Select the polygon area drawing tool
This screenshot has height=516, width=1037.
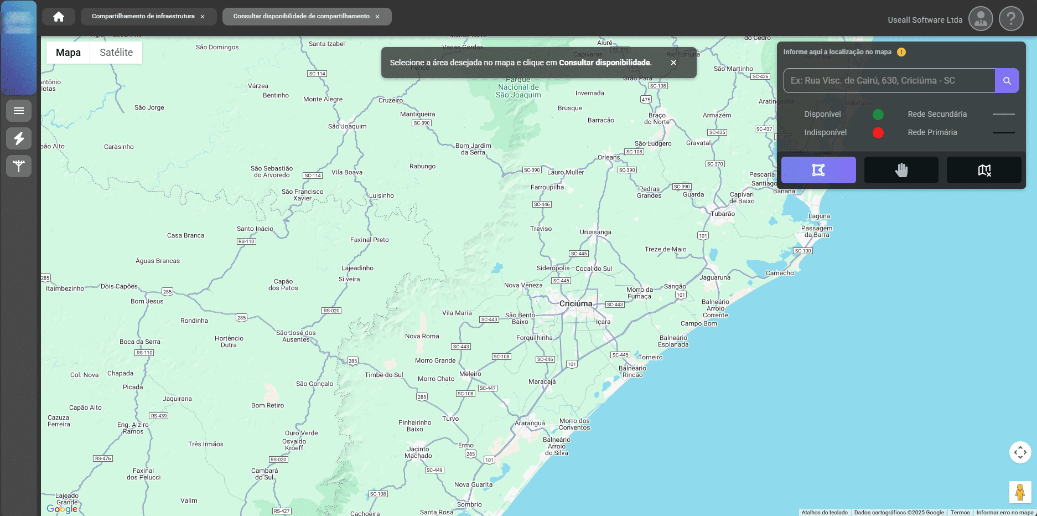click(818, 170)
